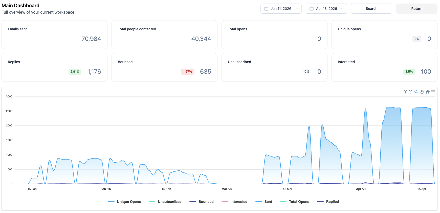
Task: Click the Total opens card title
Action: [x=237, y=29]
